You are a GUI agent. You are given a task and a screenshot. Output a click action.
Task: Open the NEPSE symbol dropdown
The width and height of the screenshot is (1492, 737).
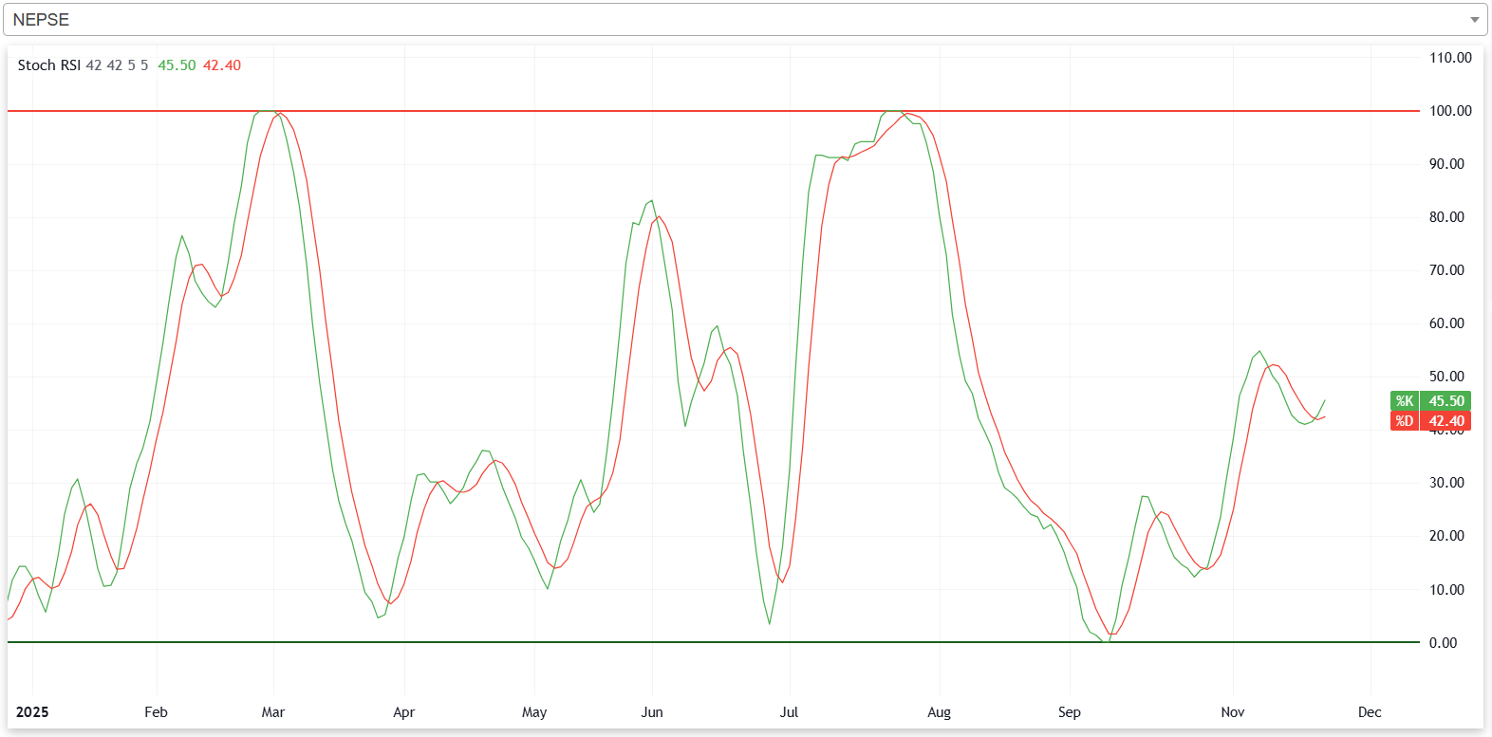740,20
